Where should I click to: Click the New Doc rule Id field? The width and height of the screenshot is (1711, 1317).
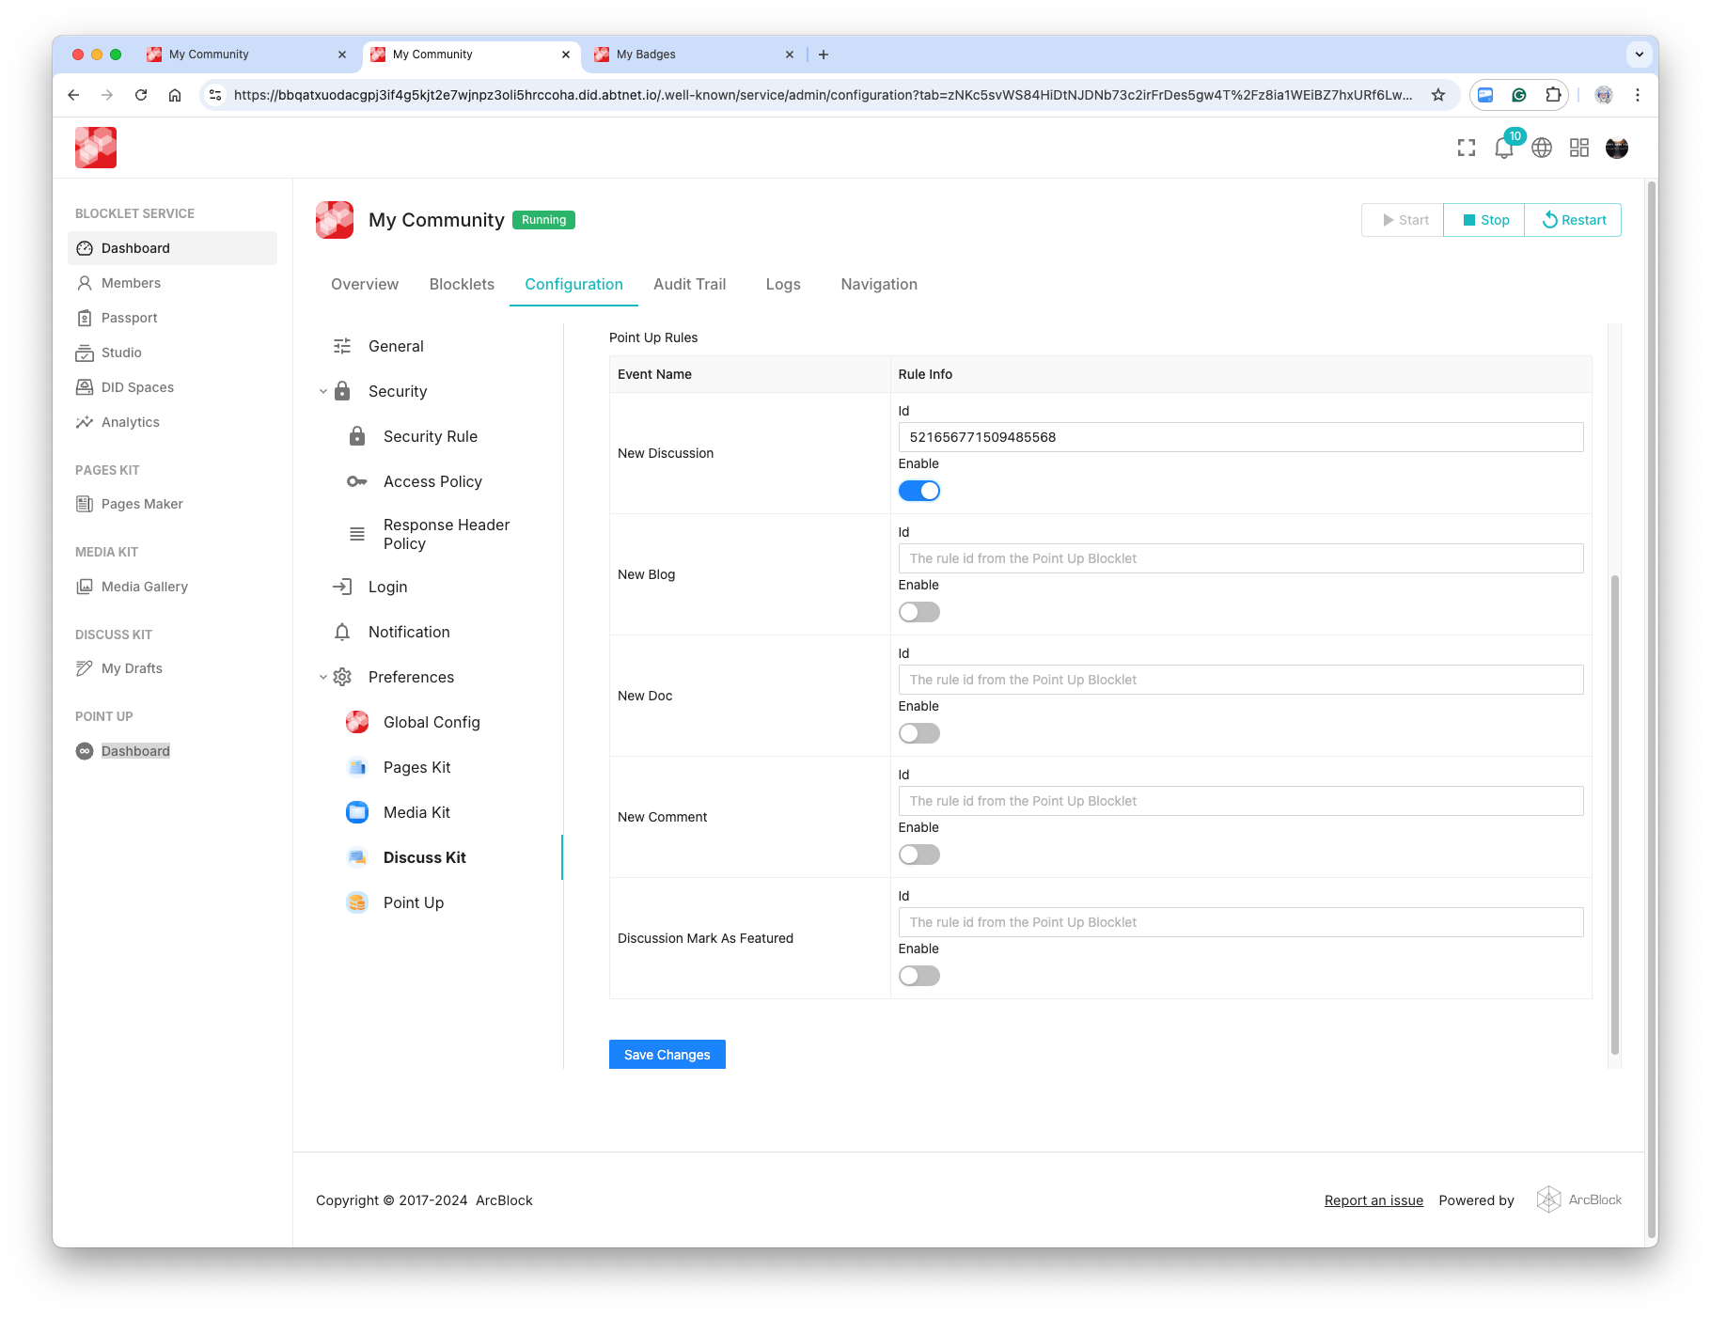pyautogui.click(x=1240, y=680)
